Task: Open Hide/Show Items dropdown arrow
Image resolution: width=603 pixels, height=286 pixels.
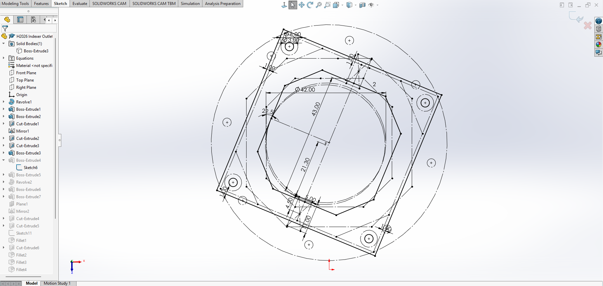Action: pyautogui.click(x=377, y=5)
